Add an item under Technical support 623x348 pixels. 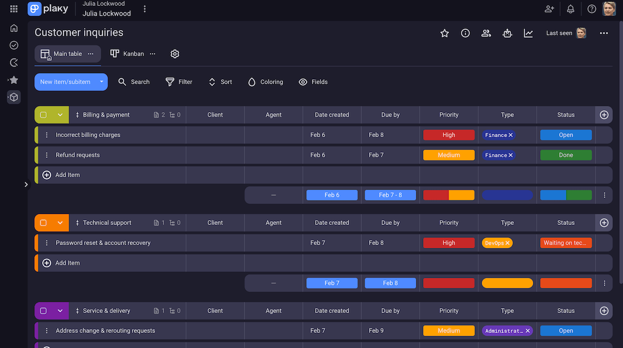point(67,262)
